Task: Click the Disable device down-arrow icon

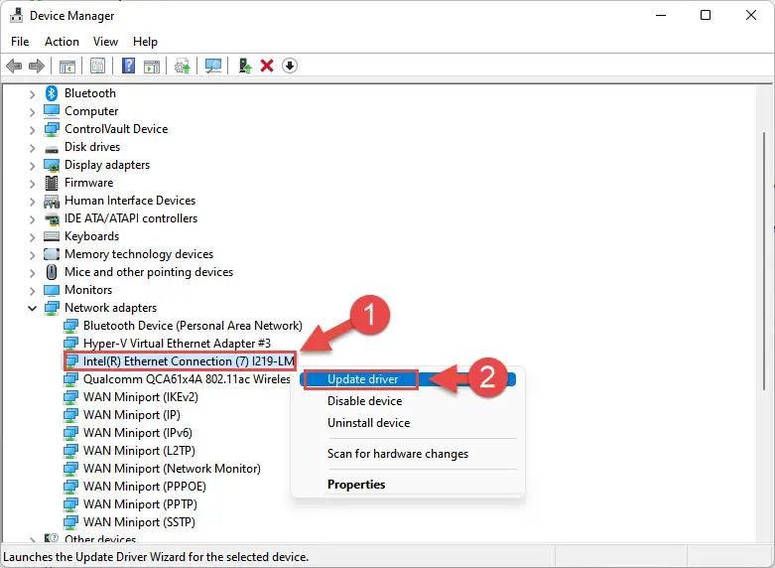Action: 290,66
